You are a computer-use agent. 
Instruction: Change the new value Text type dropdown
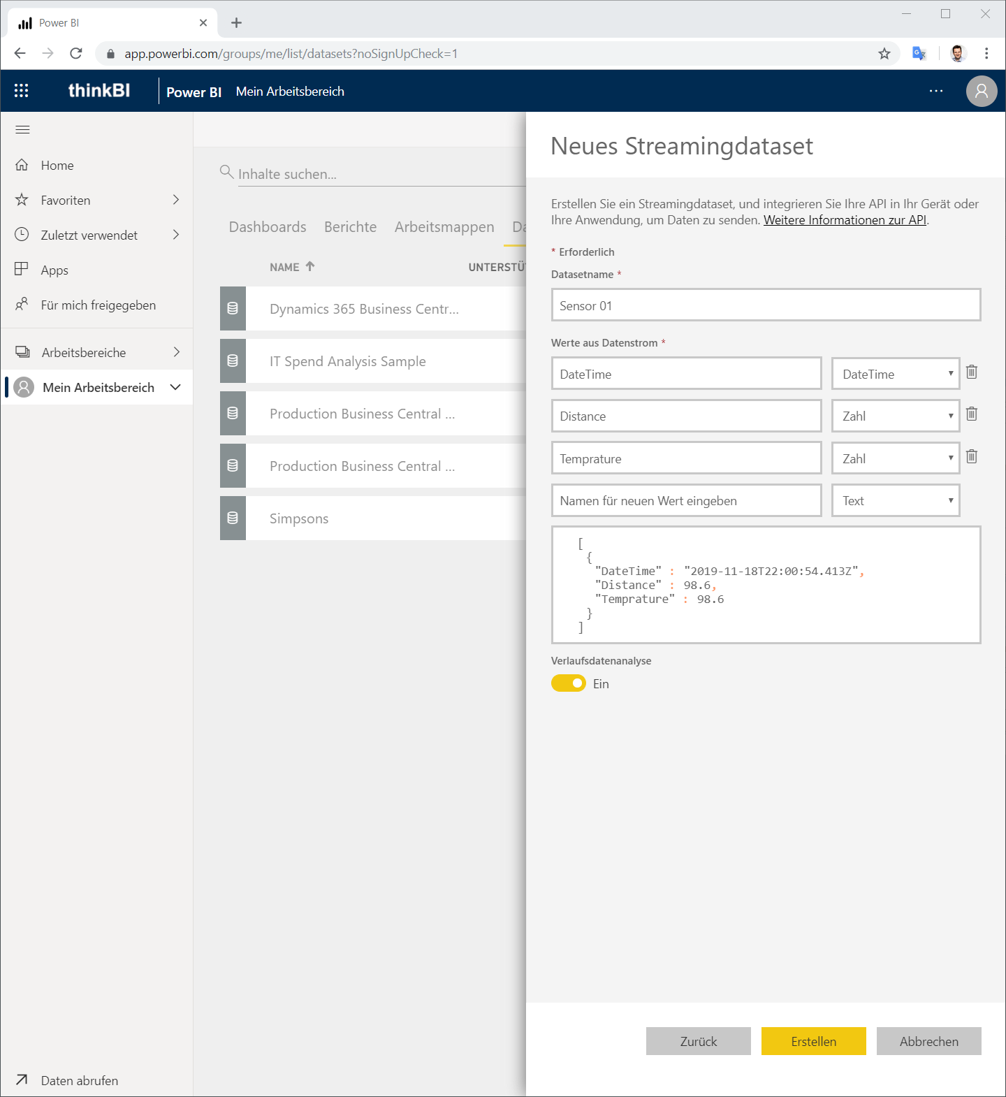[896, 500]
